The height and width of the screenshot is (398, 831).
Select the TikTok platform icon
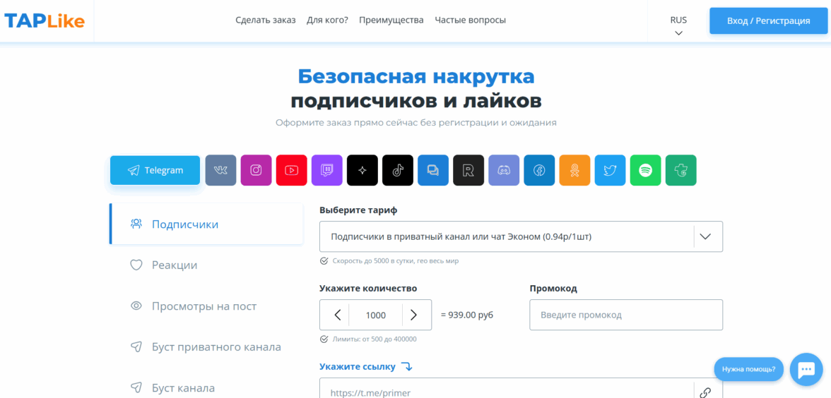(x=397, y=170)
